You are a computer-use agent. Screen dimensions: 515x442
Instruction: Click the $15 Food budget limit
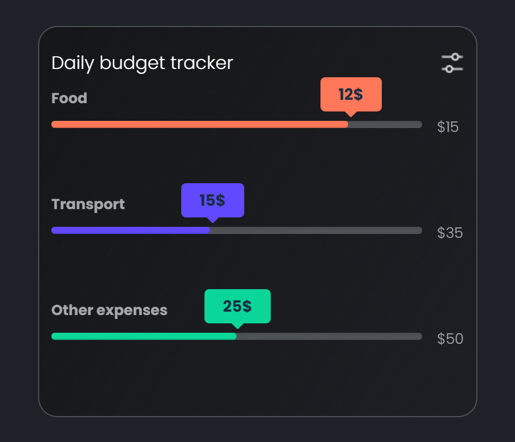[x=448, y=127]
